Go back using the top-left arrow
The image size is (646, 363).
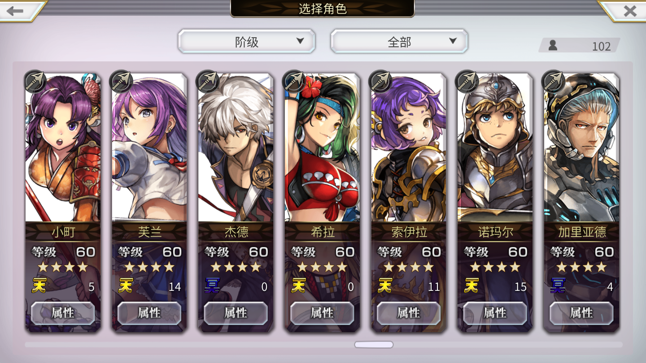pyautogui.click(x=18, y=11)
